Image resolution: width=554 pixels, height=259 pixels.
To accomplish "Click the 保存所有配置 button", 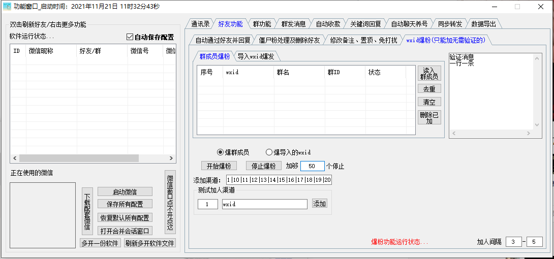I will (x=125, y=204).
